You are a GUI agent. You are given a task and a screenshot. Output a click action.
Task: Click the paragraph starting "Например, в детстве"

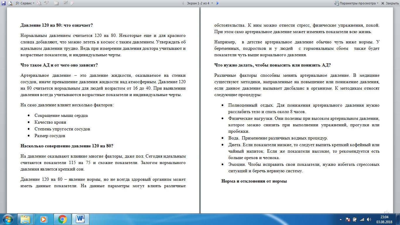297,48
